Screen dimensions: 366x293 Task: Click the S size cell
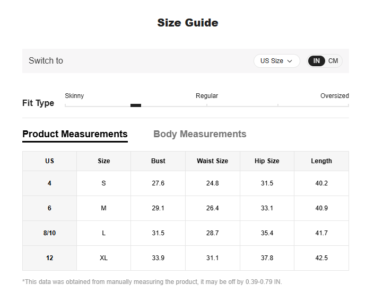point(103,183)
